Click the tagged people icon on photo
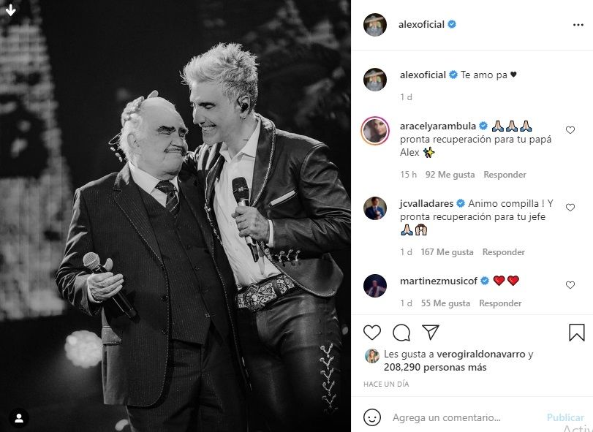Screen dimensions: 593x432 [19, 418]
